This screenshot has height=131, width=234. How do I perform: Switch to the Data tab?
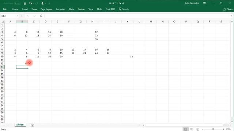71,9
